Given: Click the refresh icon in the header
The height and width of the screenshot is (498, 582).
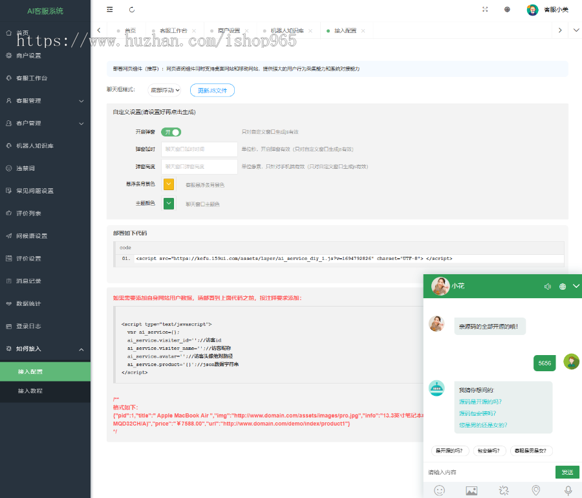Looking at the screenshot, I should (x=132, y=10).
